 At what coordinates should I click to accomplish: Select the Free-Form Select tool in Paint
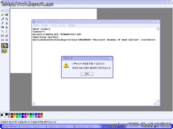(2, 11)
